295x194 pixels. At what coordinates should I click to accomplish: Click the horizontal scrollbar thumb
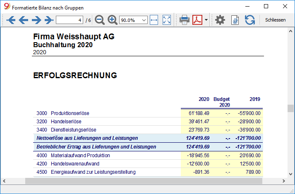coord(144,181)
